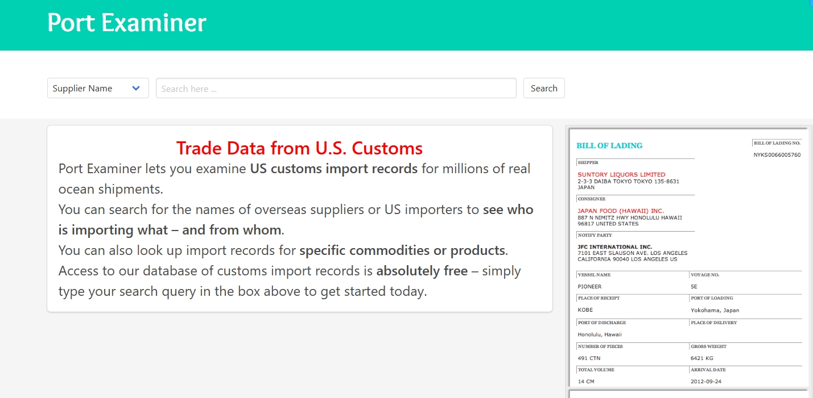Click the SUNTORY LIQUORS LIMITED shipper link

pos(621,174)
